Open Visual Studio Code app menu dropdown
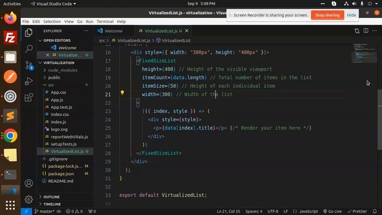 click(53, 4)
